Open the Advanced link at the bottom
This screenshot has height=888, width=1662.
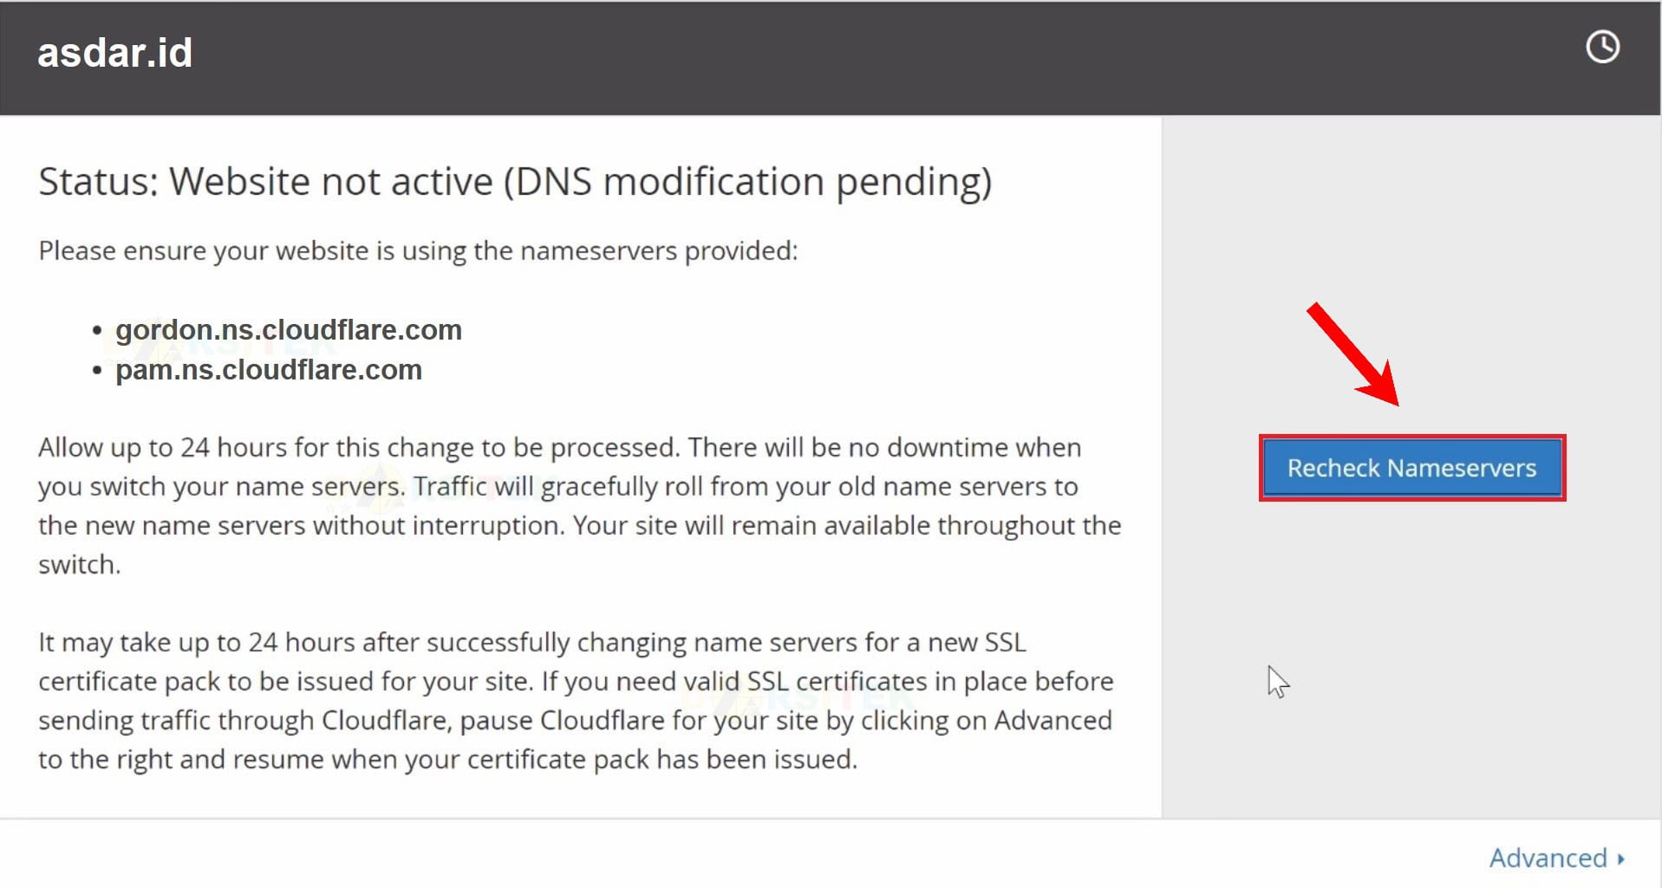click(1548, 858)
